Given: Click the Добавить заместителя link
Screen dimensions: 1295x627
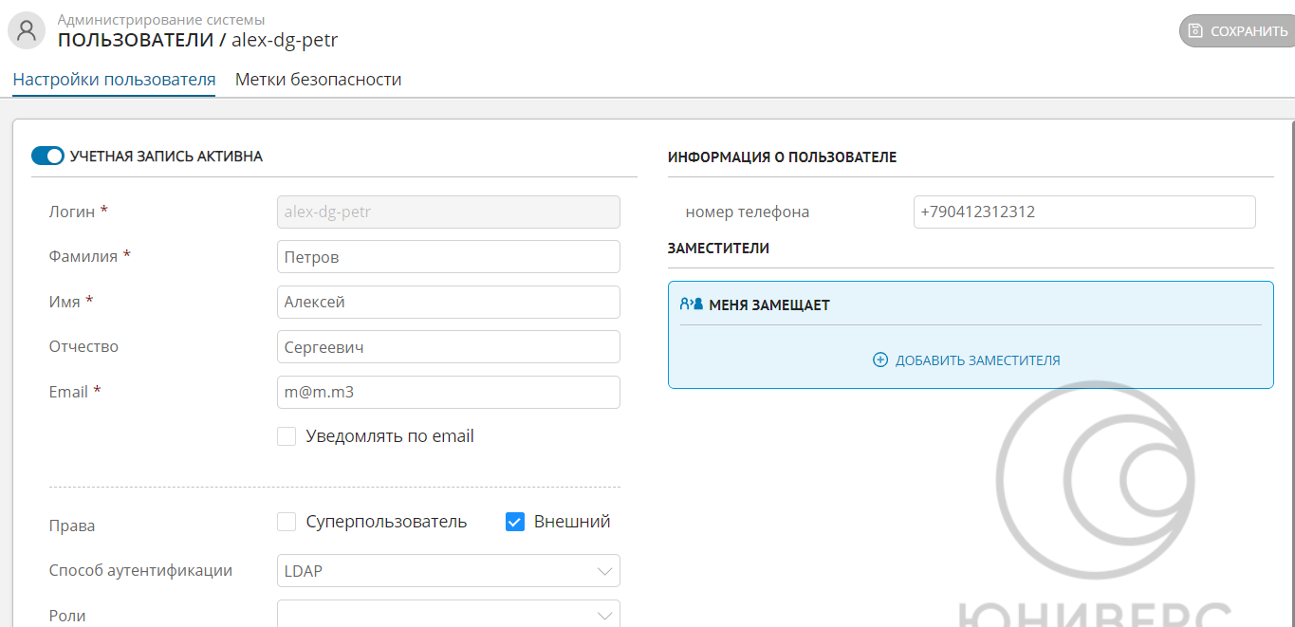Looking at the screenshot, I should tap(977, 360).
